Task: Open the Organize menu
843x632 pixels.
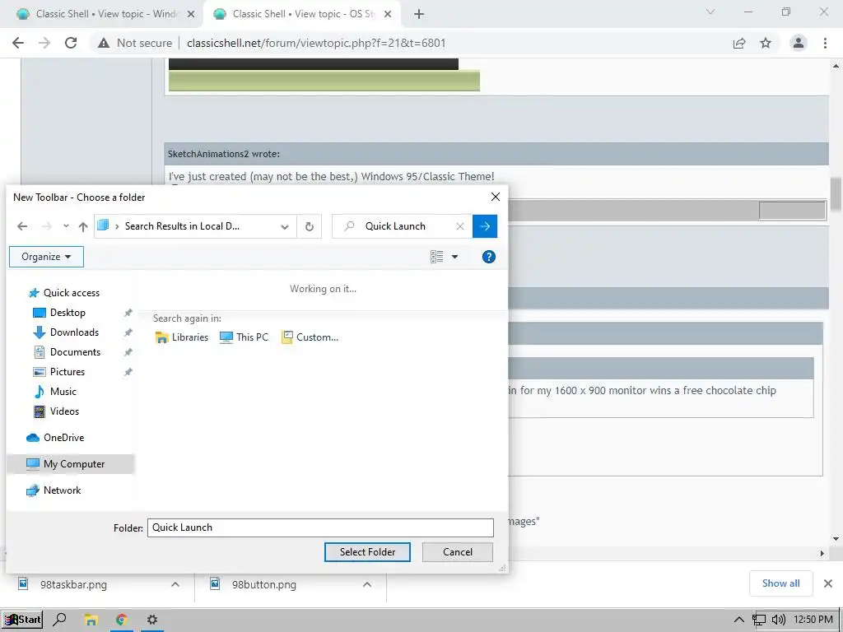Action: [x=46, y=257]
